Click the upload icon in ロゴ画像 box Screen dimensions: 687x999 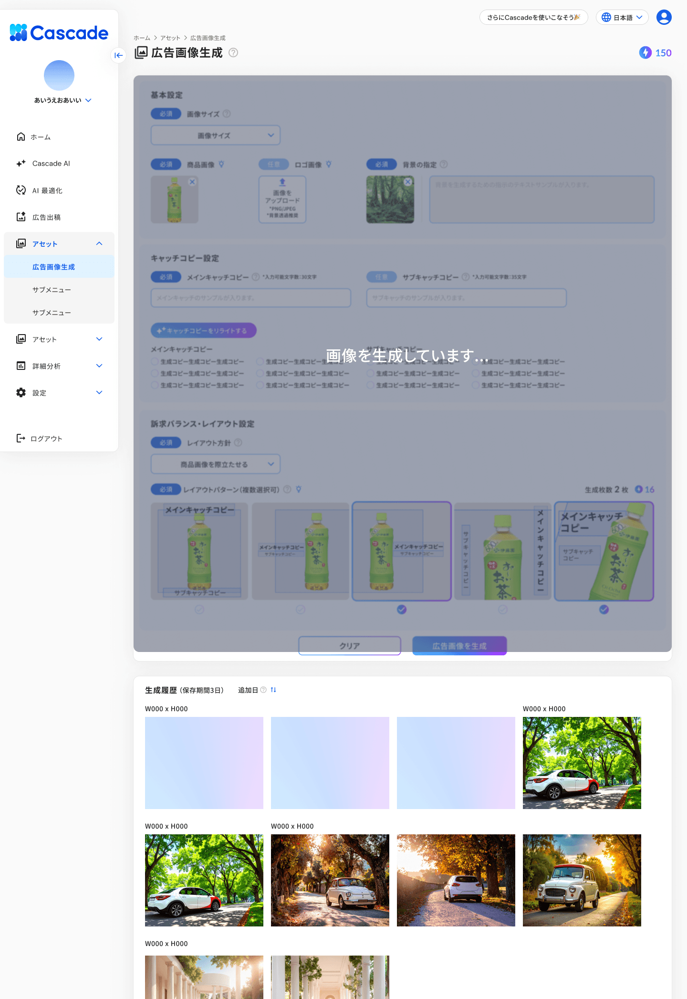click(x=282, y=182)
